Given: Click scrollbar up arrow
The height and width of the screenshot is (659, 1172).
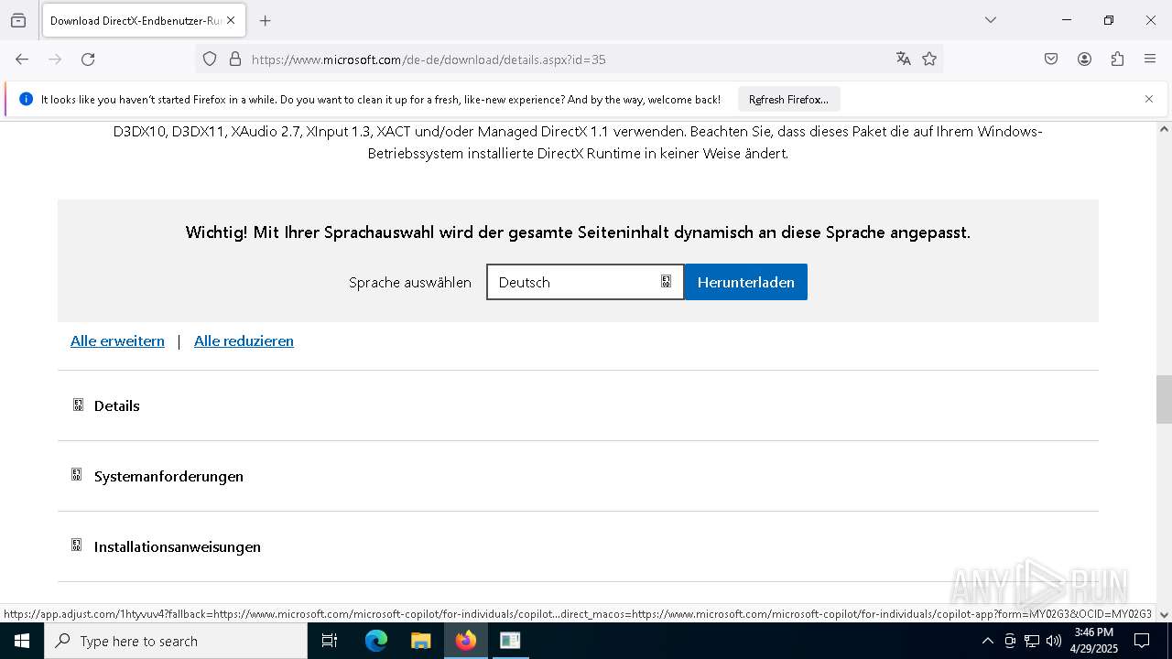Looking at the screenshot, I should point(1164,129).
